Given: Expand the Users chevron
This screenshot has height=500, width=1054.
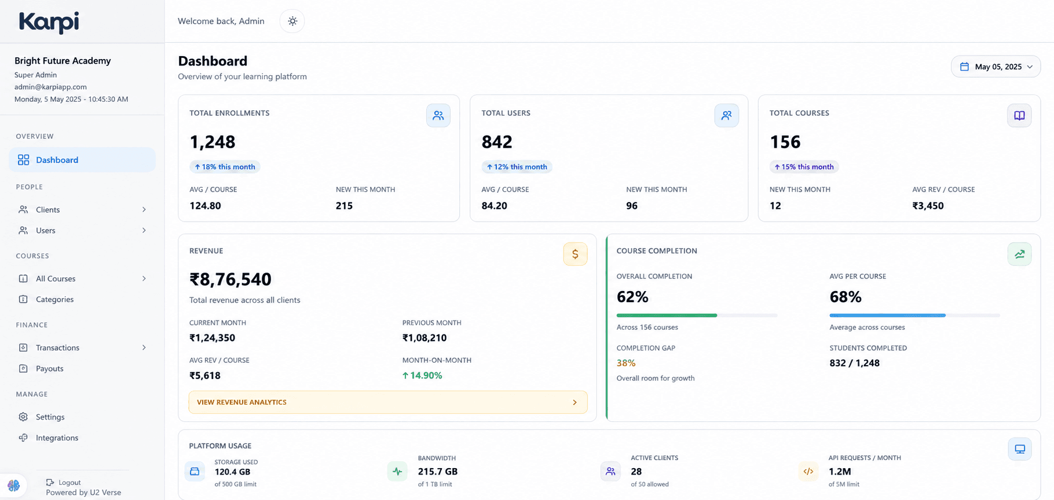Looking at the screenshot, I should click(x=144, y=230).
